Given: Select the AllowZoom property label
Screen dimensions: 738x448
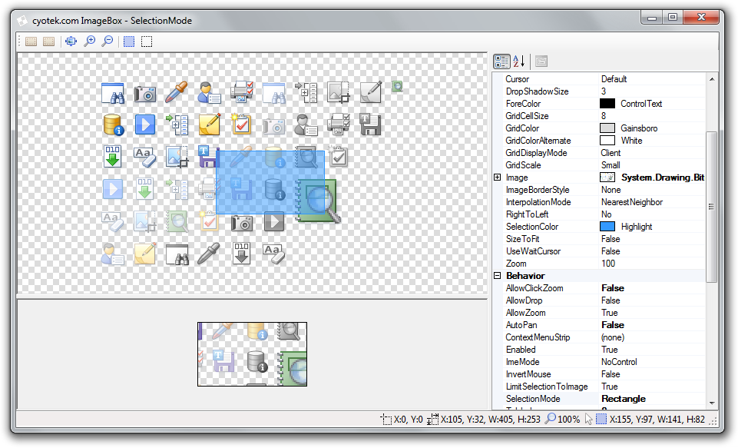Looking at the screenshot, I should (525, 313).
